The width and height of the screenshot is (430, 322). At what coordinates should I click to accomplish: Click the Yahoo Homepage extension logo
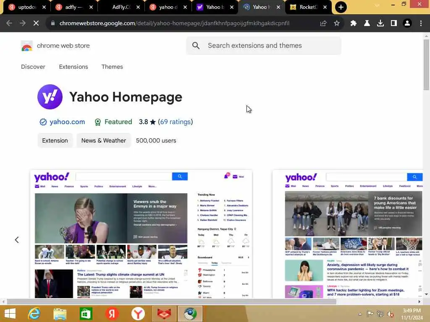[50, 97]
